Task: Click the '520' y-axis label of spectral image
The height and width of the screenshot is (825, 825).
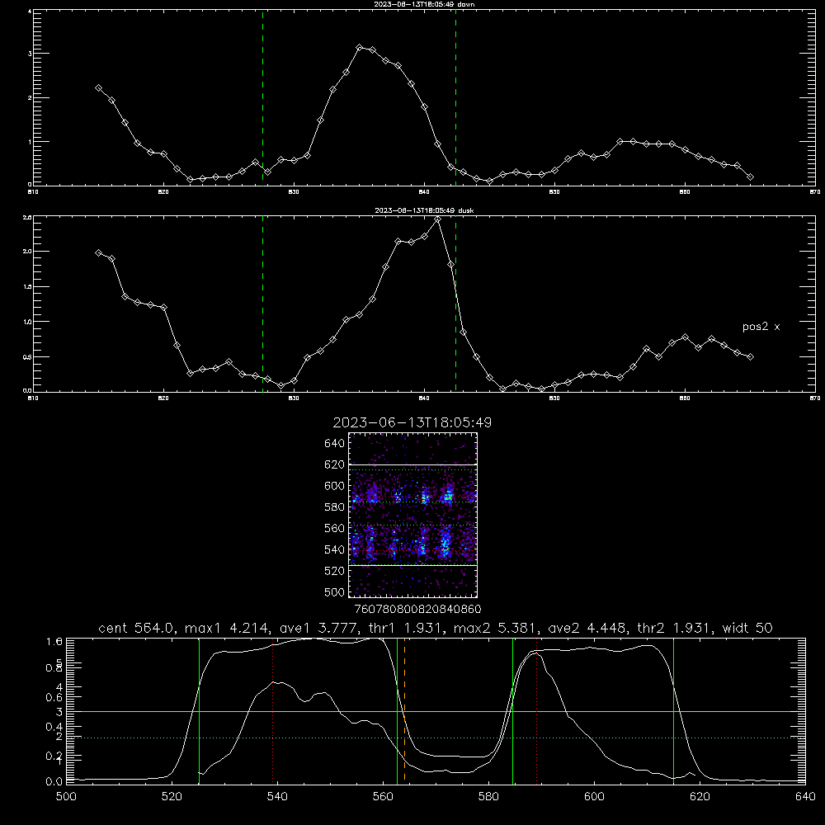Action: click(x=335, y=571)
